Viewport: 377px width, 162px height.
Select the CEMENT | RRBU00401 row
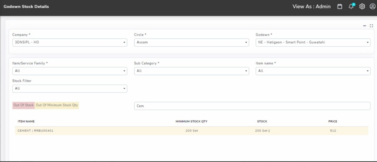click(x=191, y=131)
